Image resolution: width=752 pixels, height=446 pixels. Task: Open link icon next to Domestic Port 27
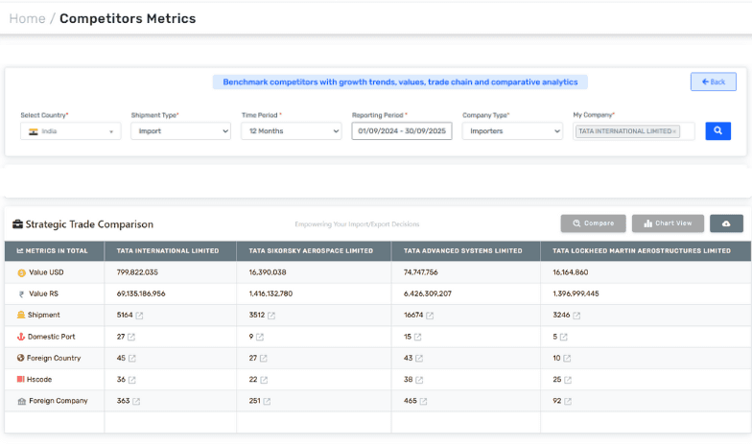coord(131,338)
